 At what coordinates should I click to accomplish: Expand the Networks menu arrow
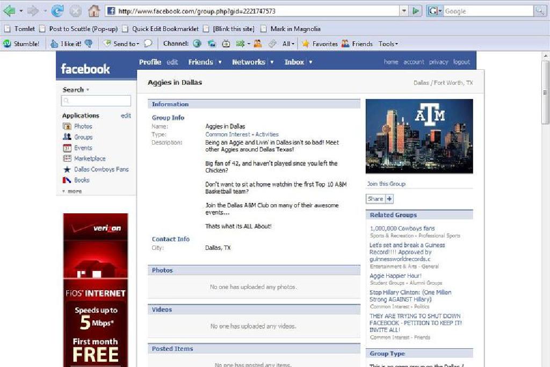tap(272, 62)
